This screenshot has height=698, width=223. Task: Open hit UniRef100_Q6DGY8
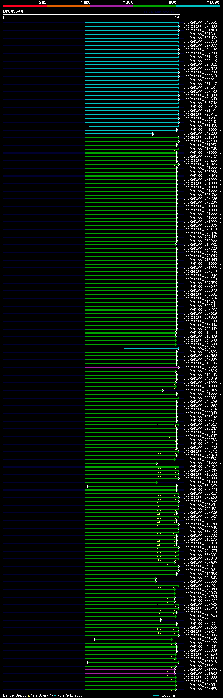click(x=200, y=290)
